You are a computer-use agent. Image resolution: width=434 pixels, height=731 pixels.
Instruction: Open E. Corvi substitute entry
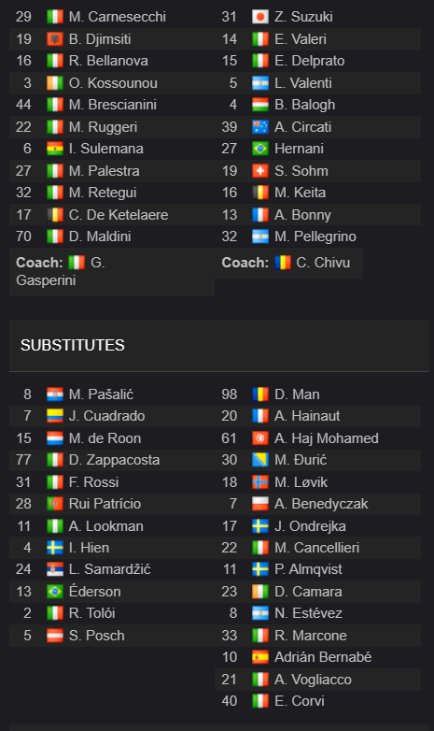(x=300, y=701)
